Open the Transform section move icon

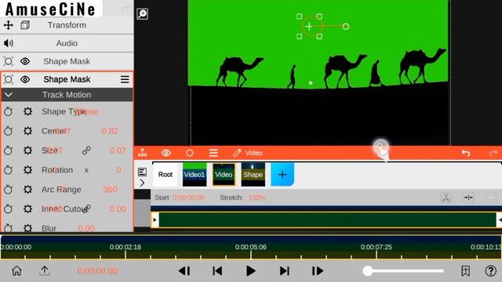[x=9, y=25]
